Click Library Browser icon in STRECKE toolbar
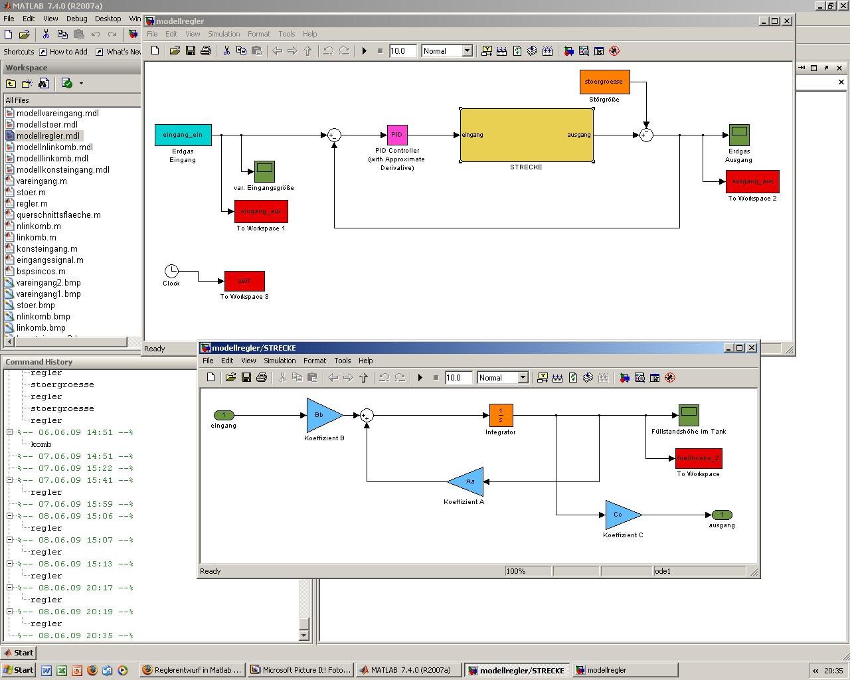Screen dimensions: 850x680 click(624, 377)
